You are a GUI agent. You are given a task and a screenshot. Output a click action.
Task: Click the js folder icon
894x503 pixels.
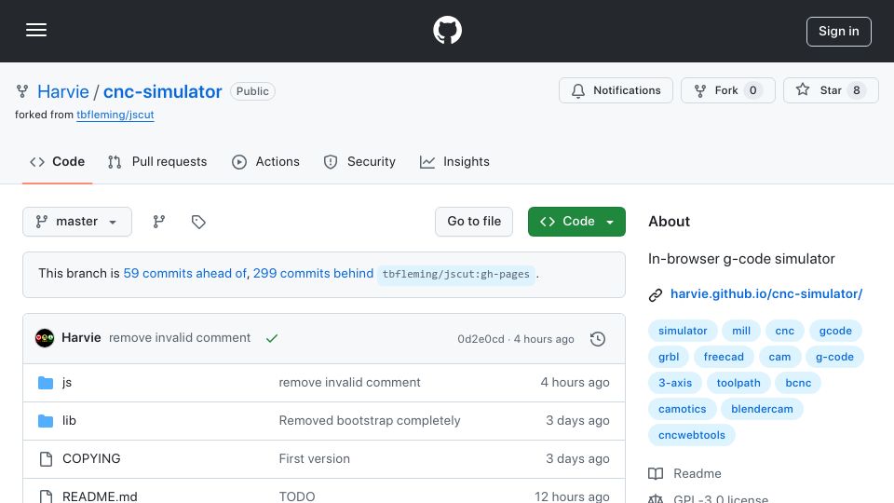click(x=46, y=383)
